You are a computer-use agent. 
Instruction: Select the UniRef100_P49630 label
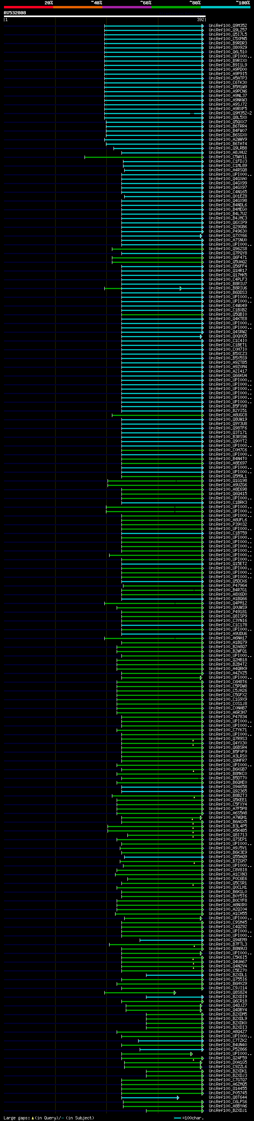click(x=228, y=231)
